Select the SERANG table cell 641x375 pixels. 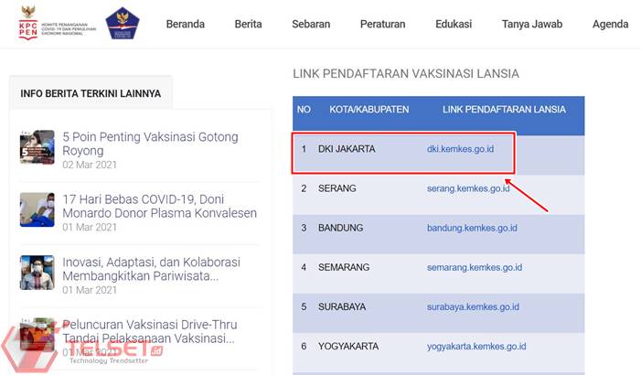(x=337, y=188)
